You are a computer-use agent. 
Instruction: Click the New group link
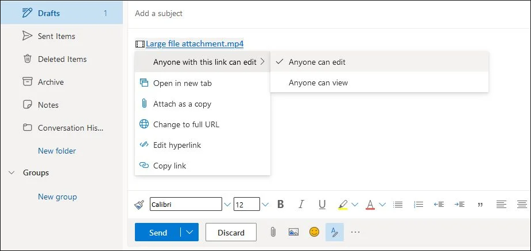pyautogui.click(x=57, y=197)
